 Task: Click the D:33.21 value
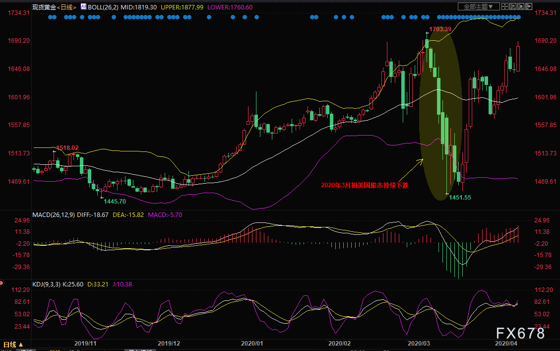pyautogui.click(x=98, y=284)
